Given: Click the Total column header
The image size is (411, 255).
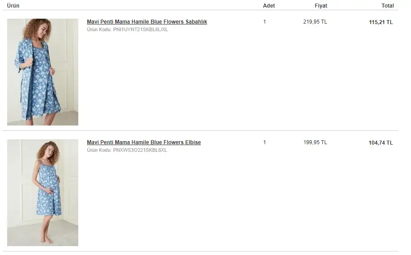Looking at the screenshot, I should pyautogui.click(x=387, y=6).
